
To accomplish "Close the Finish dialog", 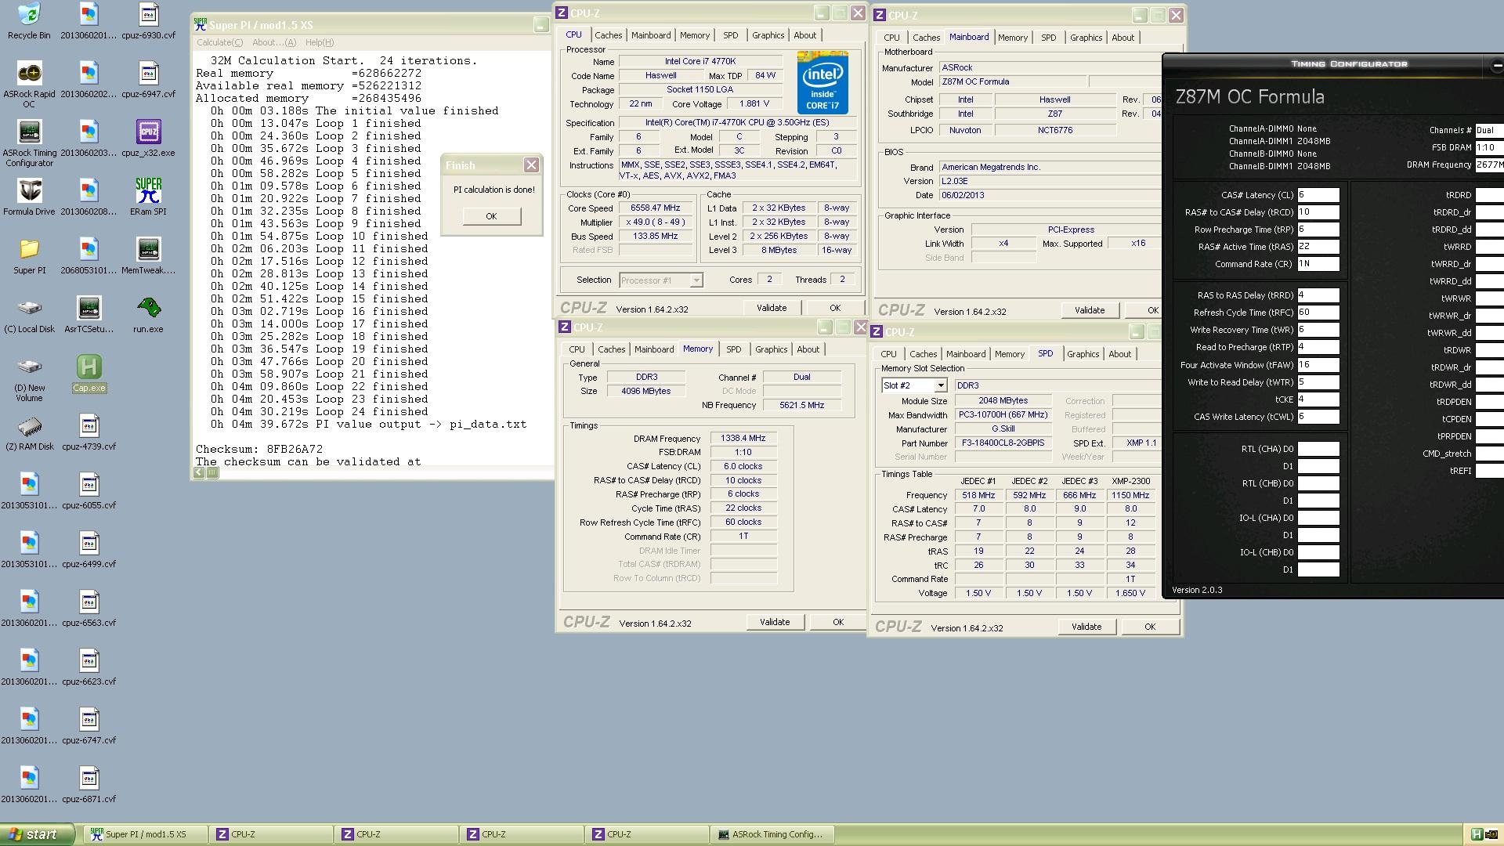I will (531, 164).
